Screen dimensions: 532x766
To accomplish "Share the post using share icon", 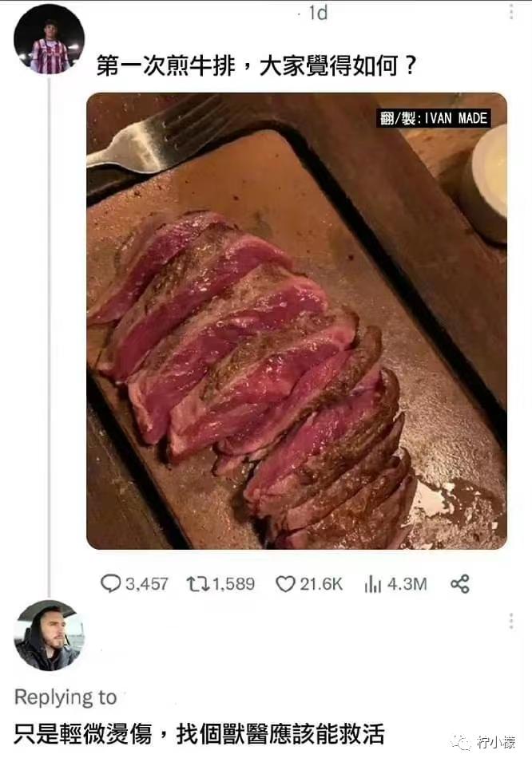I will click(460, 584).
